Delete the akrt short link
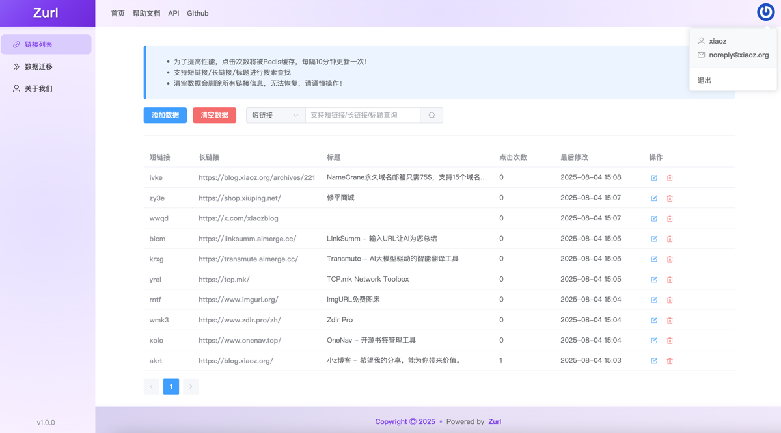Viewport: 781px width, 433px height. click(670, 360)
